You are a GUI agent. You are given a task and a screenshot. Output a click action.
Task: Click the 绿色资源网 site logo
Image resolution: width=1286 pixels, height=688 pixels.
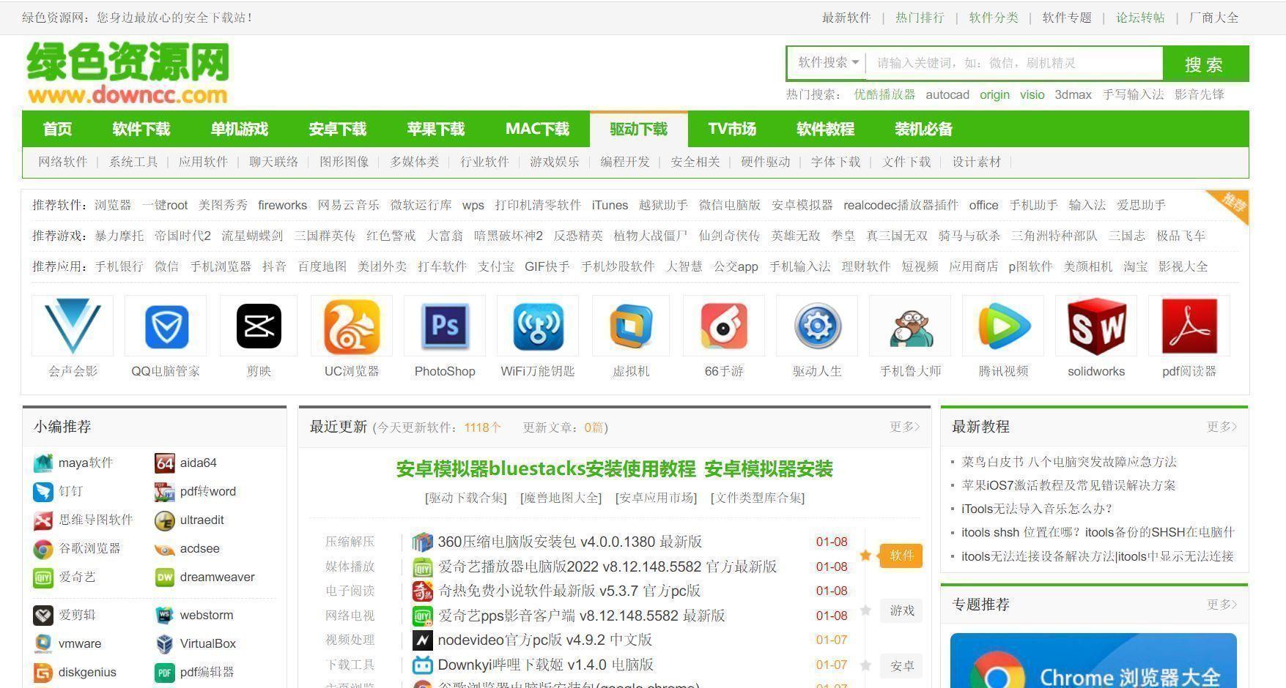click(128, 73)
